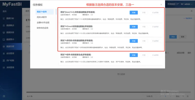195x100 pixels.
Task: Install 用友T+多机构-财务基础数据 template
Action: pos(134,41)
